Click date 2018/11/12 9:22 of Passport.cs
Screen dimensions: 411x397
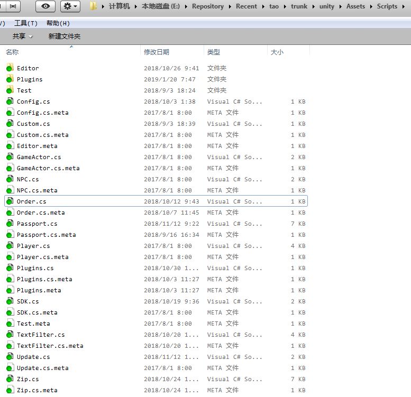coord(171,224)
